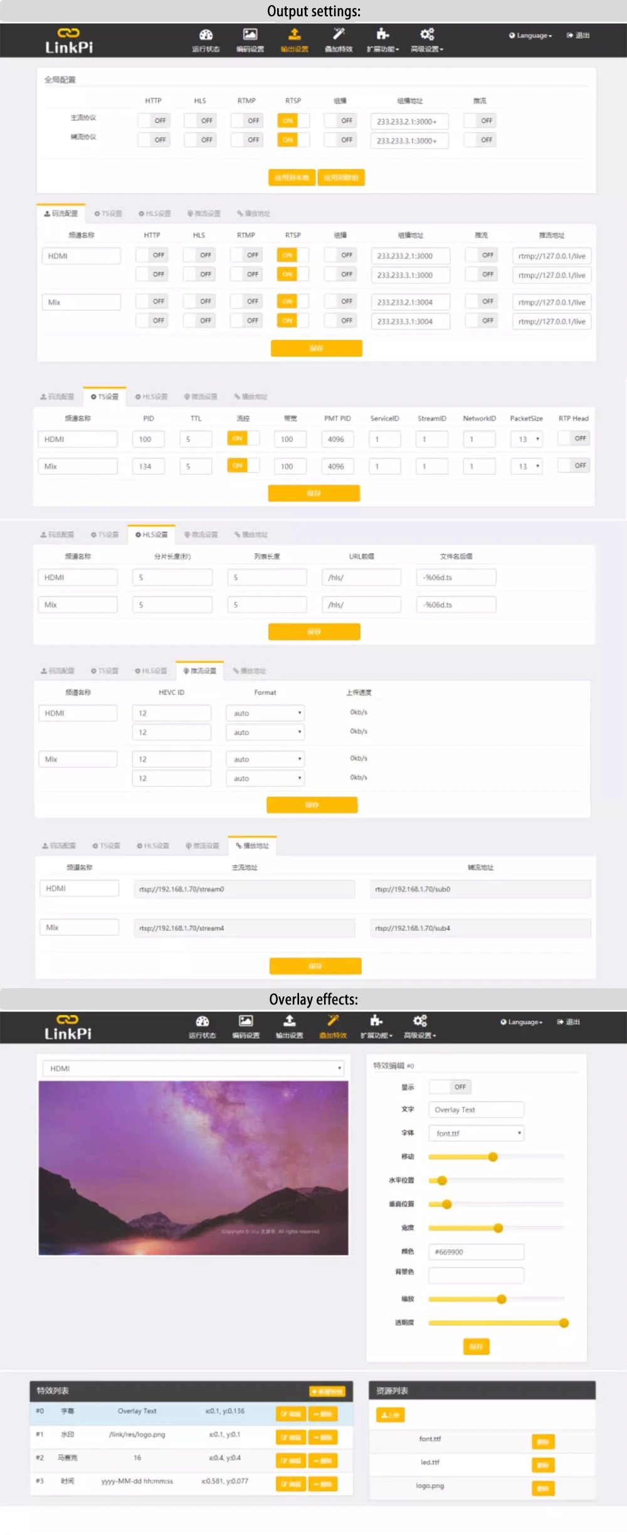627x1535 pixels.
Task: Toggle HDMI TS RTP Head switch
Action: click(x=574, y=439)
